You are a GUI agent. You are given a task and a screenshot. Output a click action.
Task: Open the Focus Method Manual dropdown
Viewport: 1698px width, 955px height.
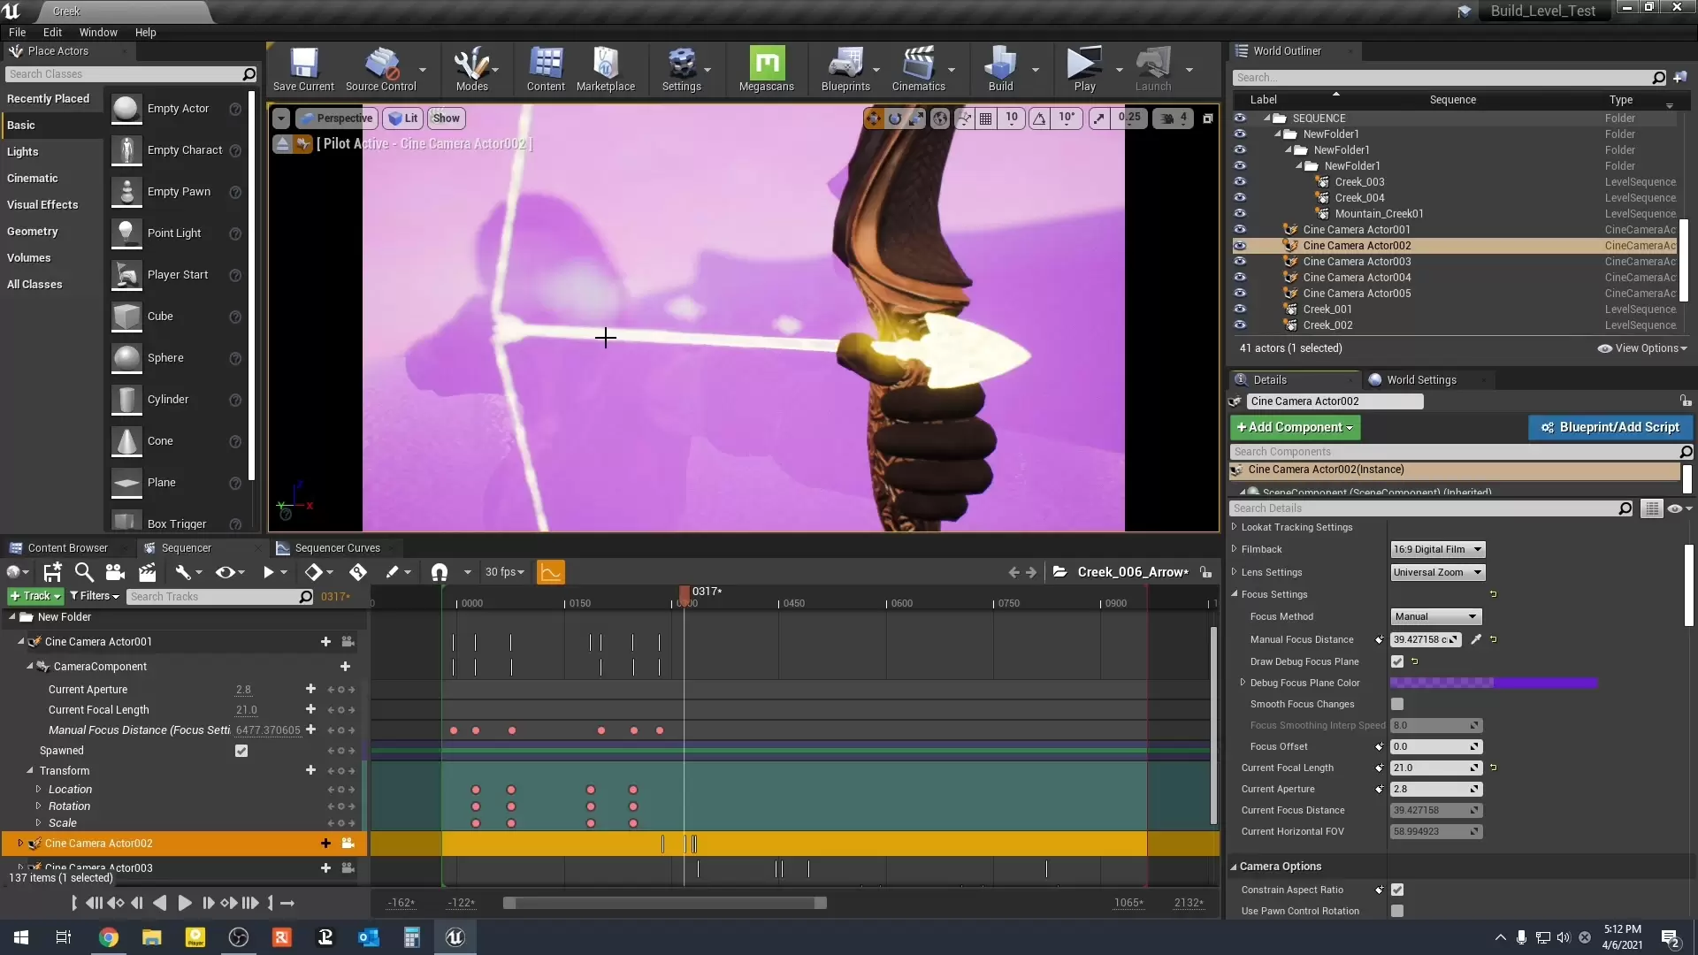click(x=1435, y=616)
